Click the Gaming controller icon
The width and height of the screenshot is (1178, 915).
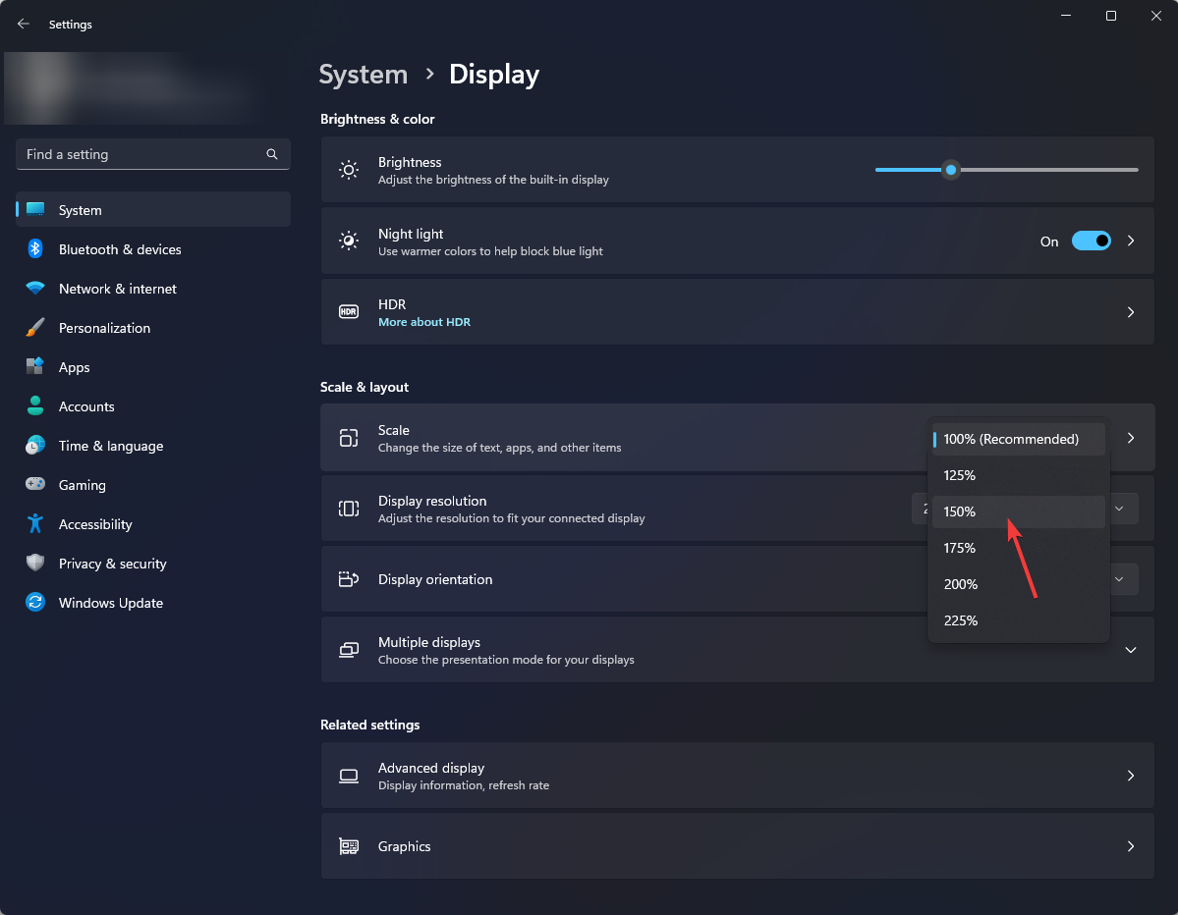pos(33,485)
